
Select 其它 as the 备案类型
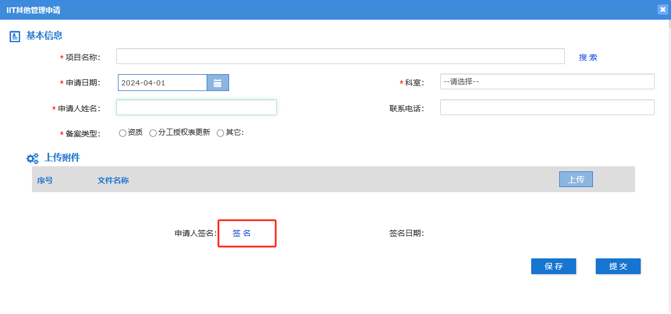[x=220, y=133]
